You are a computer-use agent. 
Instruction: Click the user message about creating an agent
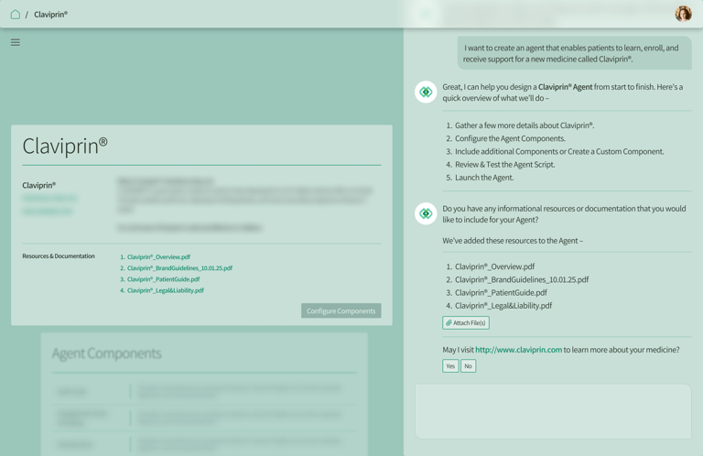(x=574, y=53)
